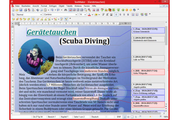Click the magnifier zoom icon in toolbar
179x120 pixels.
(x=85, y=10)
